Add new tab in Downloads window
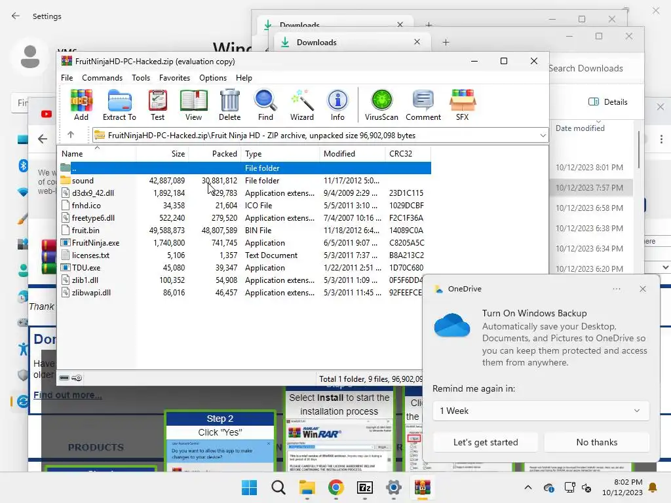 click(446, 43)
